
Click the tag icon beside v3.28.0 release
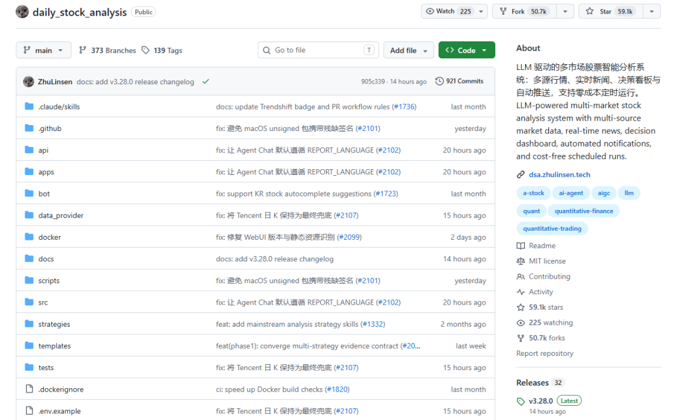click(520, 401)
